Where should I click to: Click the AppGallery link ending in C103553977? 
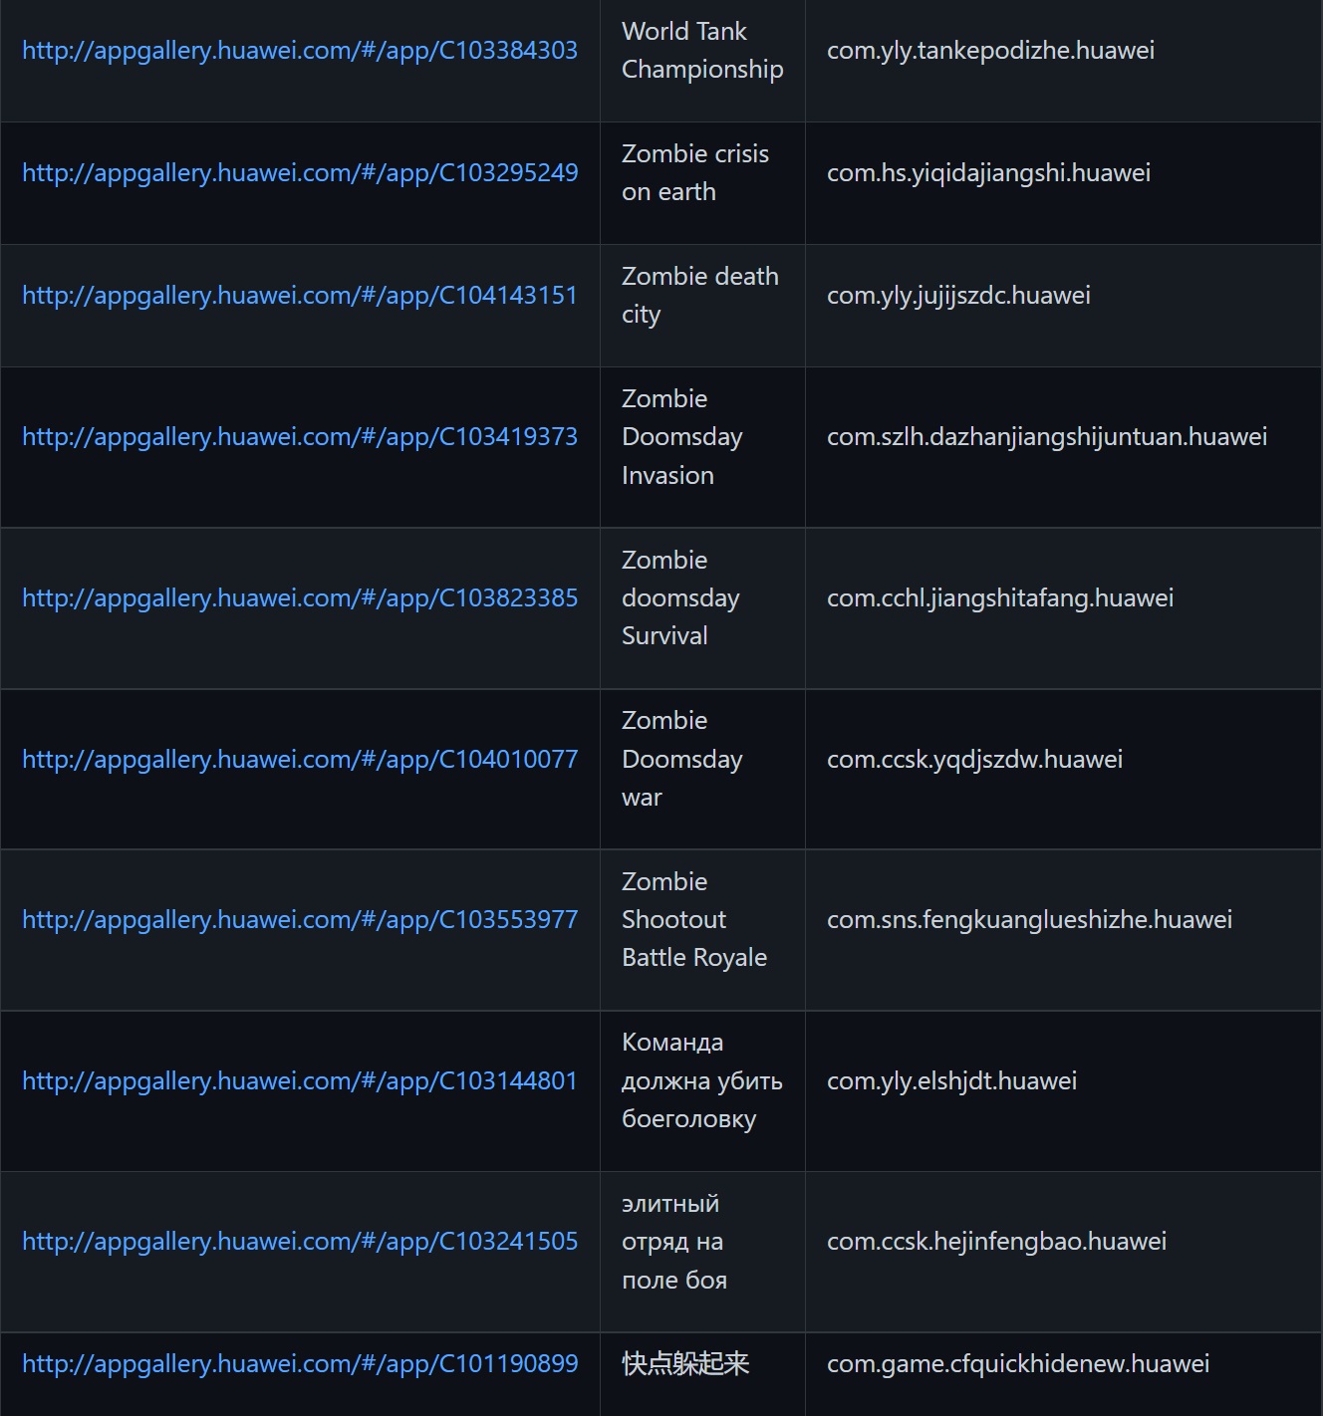tap(300, 920)
